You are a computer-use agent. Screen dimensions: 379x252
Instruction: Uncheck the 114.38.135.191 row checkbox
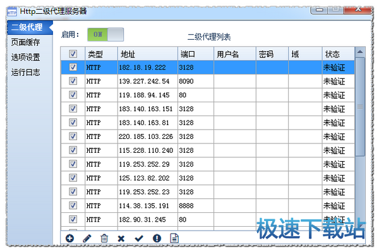pyautogui.click(x=73, y=205)
